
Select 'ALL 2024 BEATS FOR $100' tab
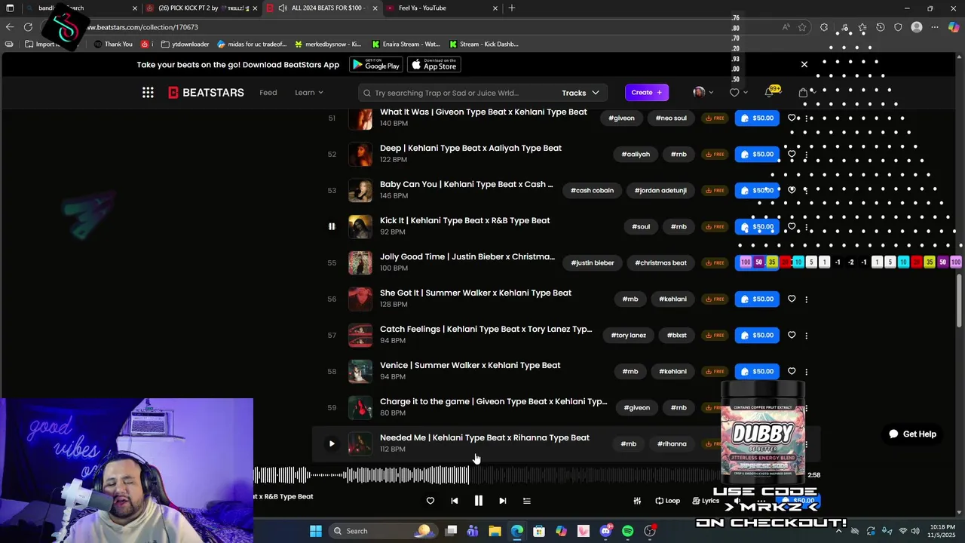point(321,8)
